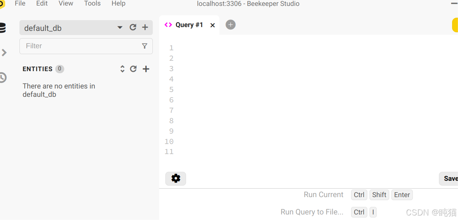
Task: Open the filter options funnel icon
Action: [x=145, y=46]
